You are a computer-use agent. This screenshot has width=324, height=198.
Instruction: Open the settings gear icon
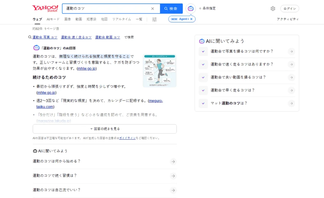(x=273, y=9)
